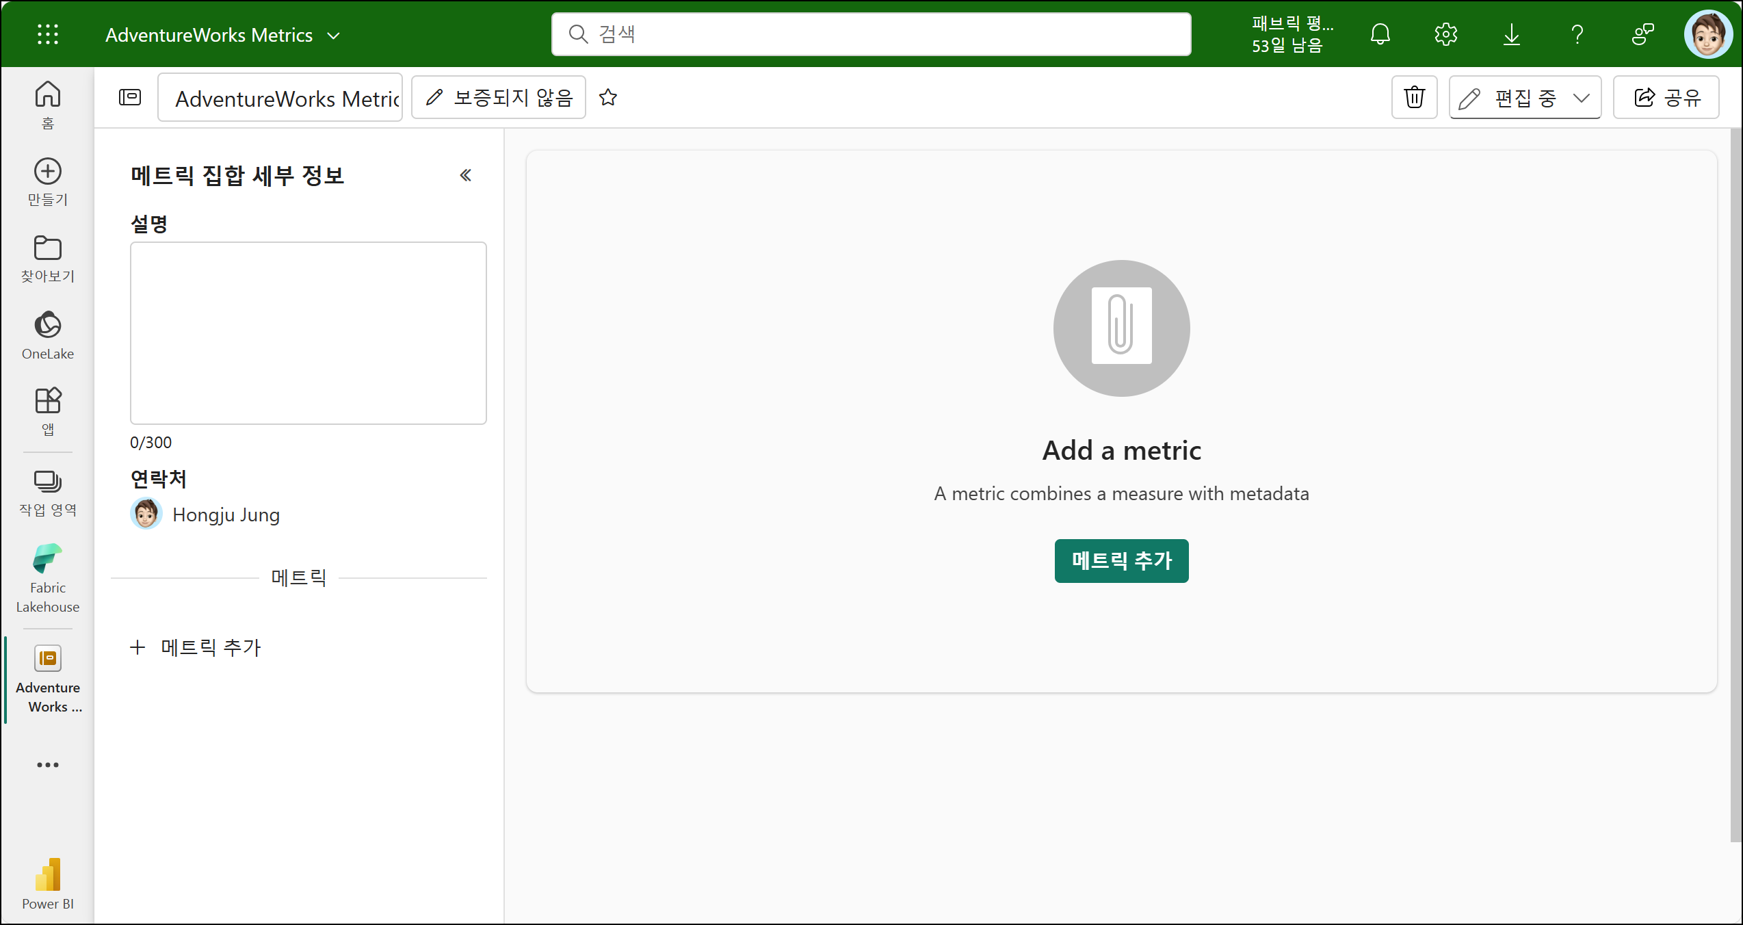Screen dimensions: 1743x925
Task: Open notifications bell icon
Action: (x=1380, y=34)
